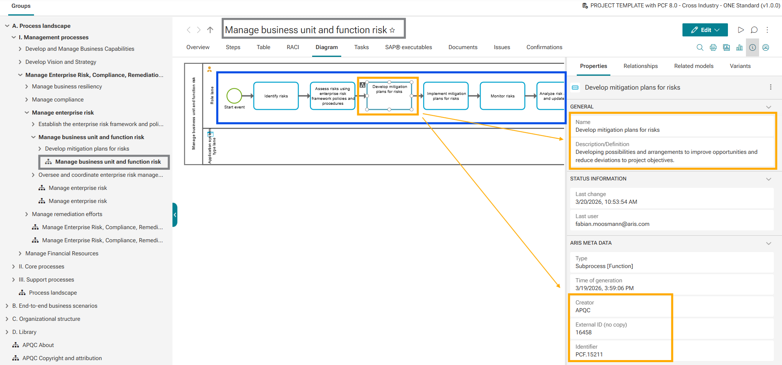Image resolution: width=782 pixels, height=365 pixels.
Task: Open the Edit button dropdown
Action: click(x=705, y=30)
